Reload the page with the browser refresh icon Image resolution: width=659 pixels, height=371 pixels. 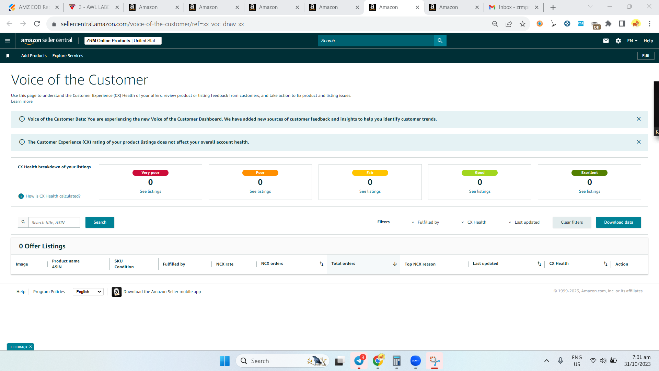[37, 24]
